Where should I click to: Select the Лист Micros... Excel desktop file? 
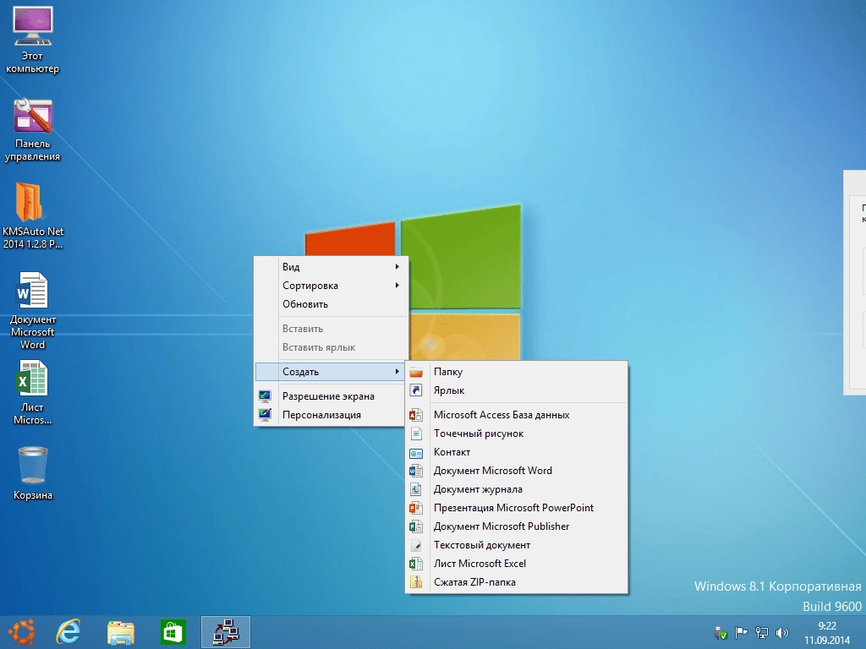(x=33, y=392)
